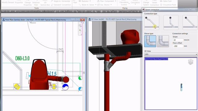Click the Sewer Connection ribbon tool
This screenshot has width=198, height=111.
click(x=154, y=3)
